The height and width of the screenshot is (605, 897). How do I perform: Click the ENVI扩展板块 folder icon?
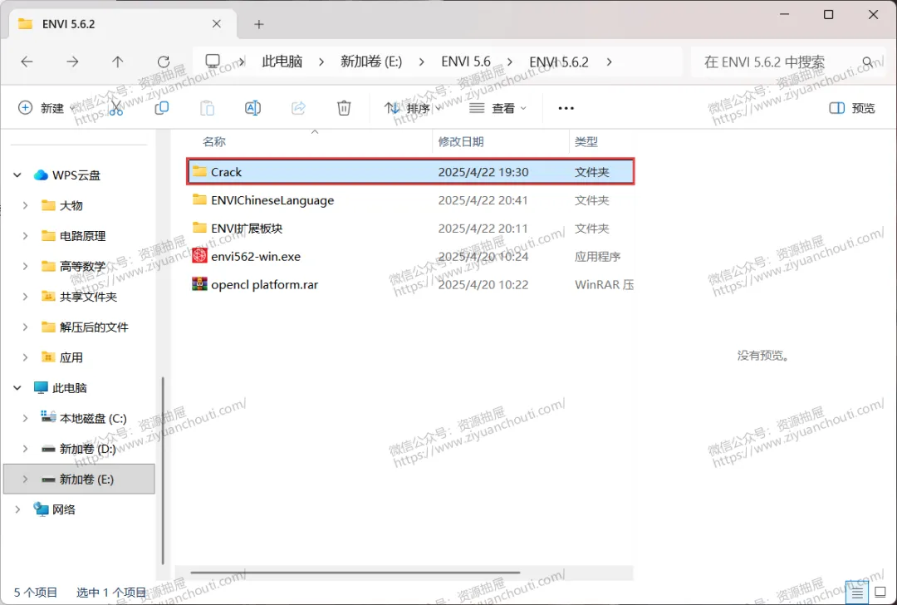coord(199,227)
